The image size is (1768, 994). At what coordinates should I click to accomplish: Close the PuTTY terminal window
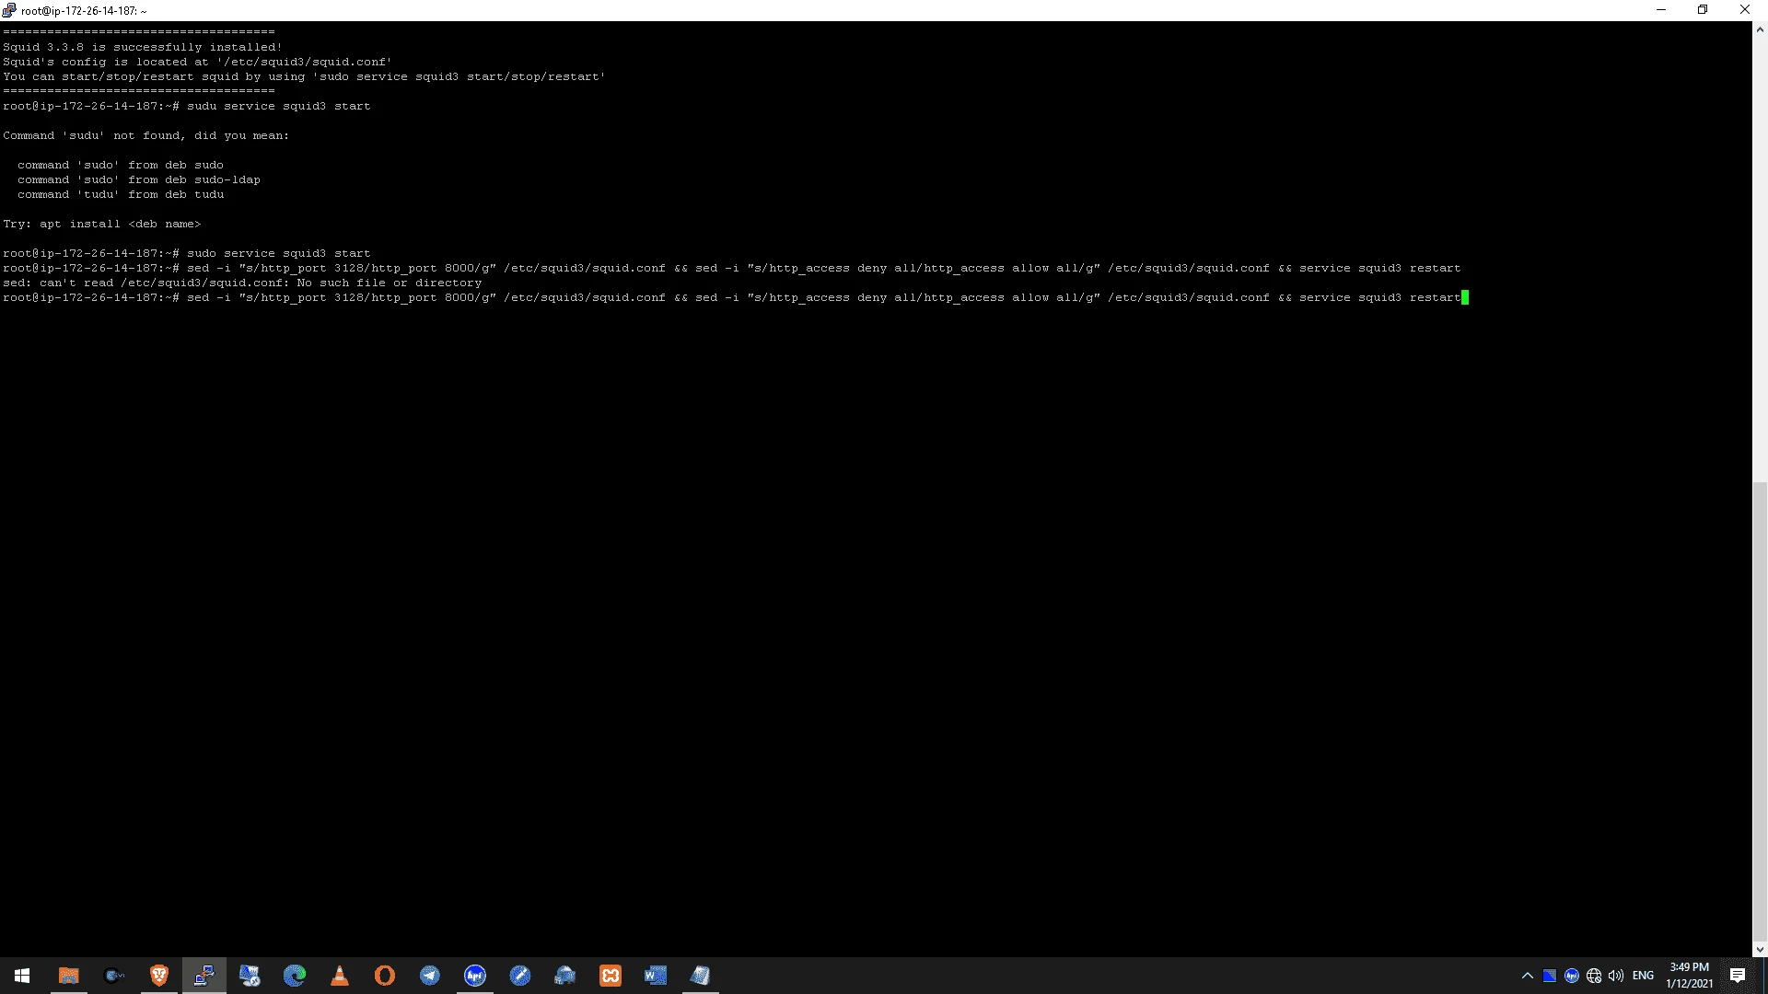click(1745, 10)
